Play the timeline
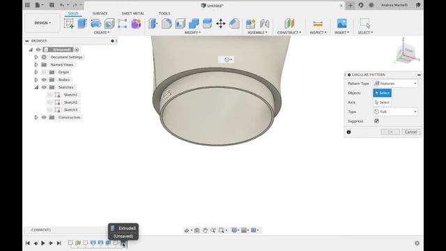The image size is (446, 251). tap(43, 243)
